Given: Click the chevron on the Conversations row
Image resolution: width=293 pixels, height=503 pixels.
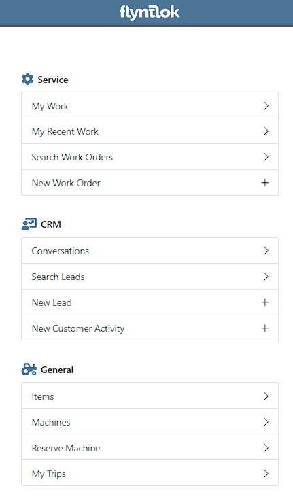Looking at the screenshot, I should [x=266, y=251].
